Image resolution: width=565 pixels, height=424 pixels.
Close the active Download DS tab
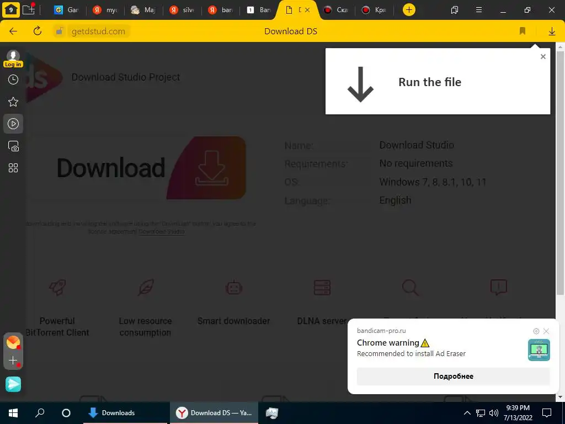click(307, 10)
